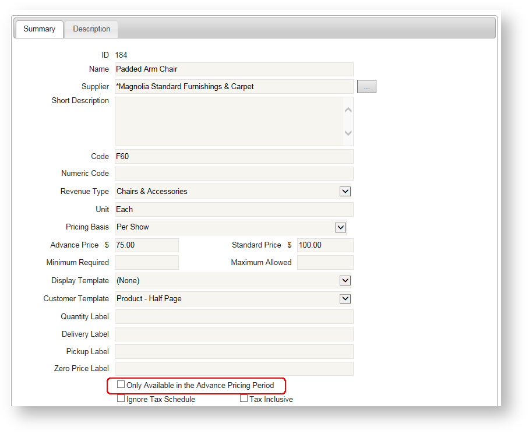Screen dimensions: 529x434
Task: Click the Revenue Type dropdown arrow
Action: [345, 191]
